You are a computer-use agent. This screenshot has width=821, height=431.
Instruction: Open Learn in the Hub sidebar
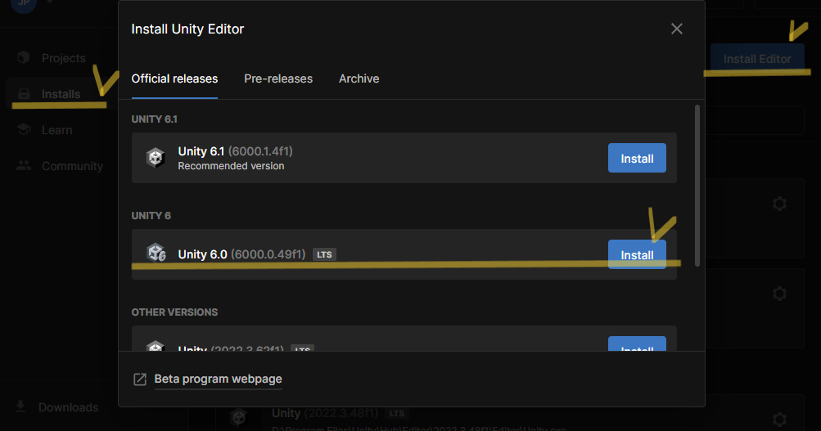click(56, 130)
